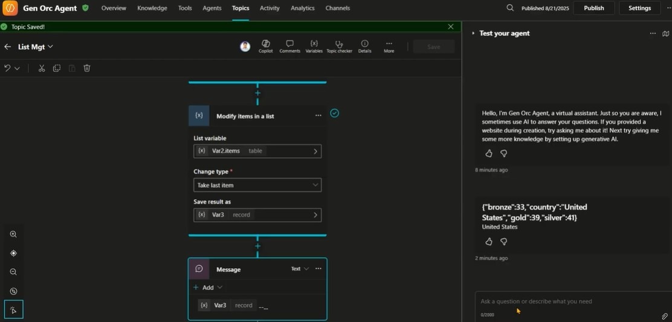Open the Copilot panel icon

[x=265, y=46]
